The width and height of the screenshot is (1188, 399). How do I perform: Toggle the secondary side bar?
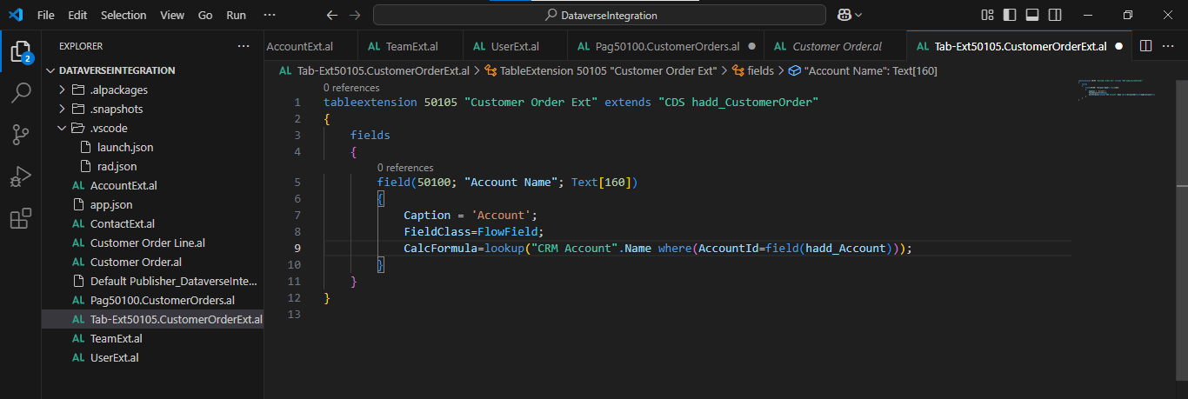coord(1055,15)
